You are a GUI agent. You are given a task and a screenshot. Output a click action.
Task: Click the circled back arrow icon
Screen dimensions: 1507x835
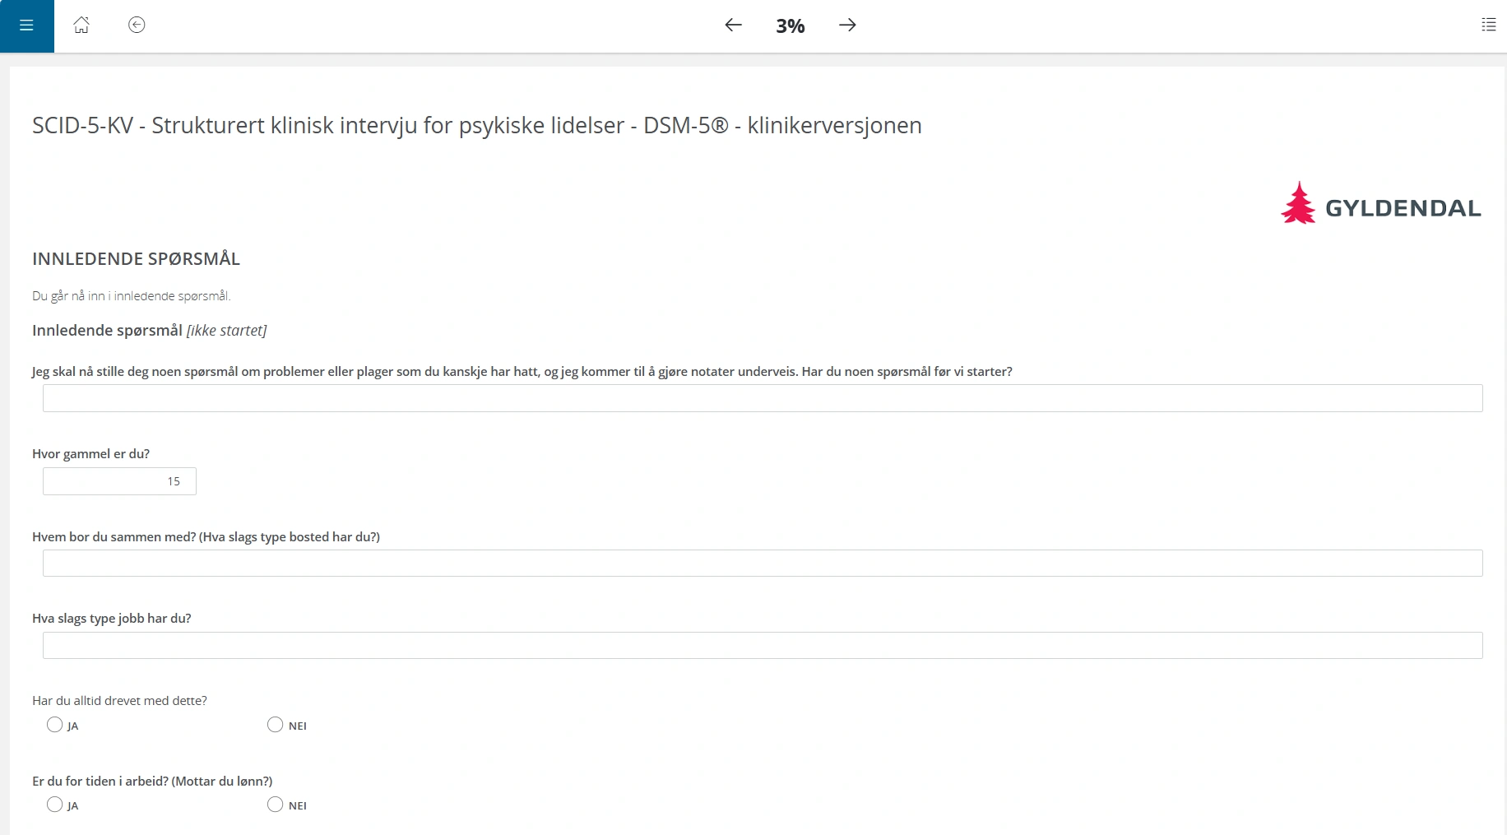(137, 25)
